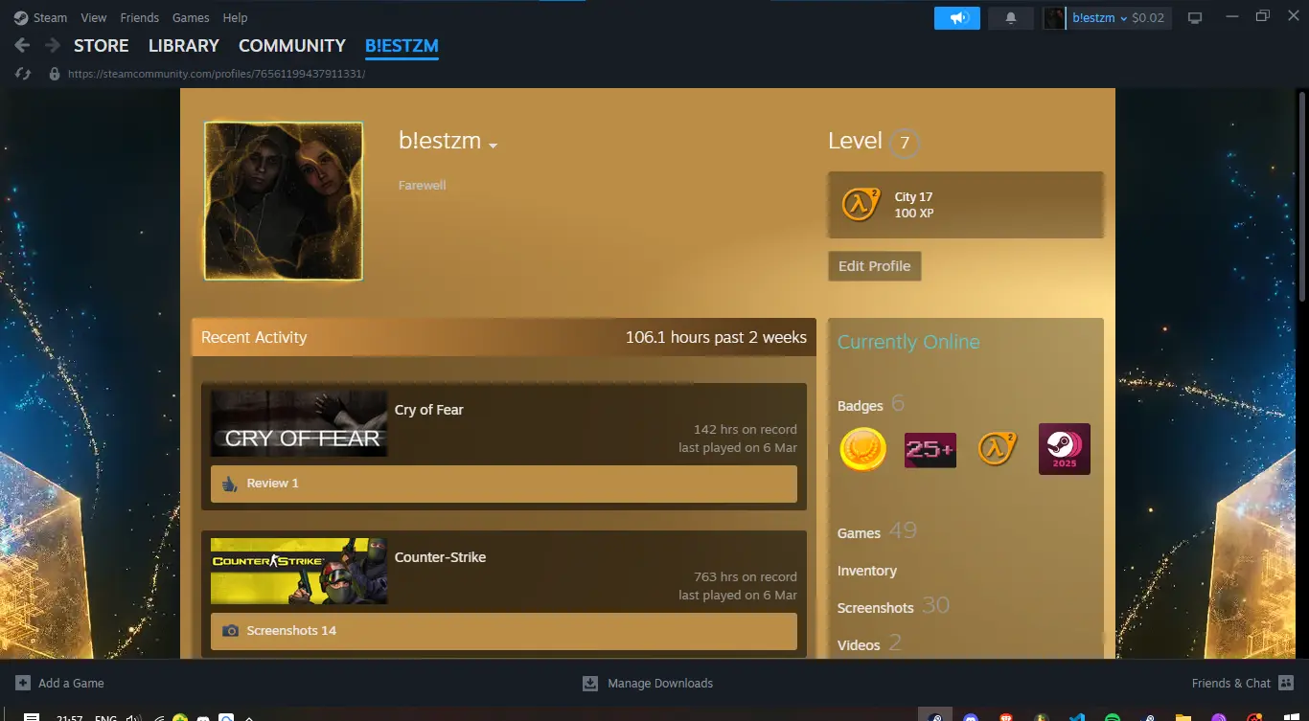Go to the COMMUNITY tab
Viewport: 1309px width, 721px height.
[x=292, y=46]
